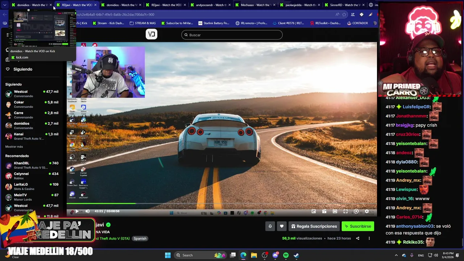Follow the channel with the heart button
Image resolution: width=464 pixels, height=261 pixels.
pyautogui.click(x=282, y=226)
